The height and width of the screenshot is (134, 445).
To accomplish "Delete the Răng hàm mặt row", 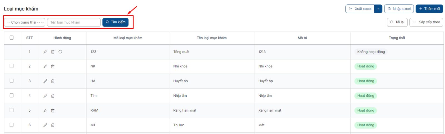I will tap(53, 110).
